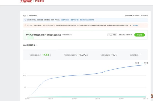
Task: Click the green 考核中 status button
Action: pos(140,35)
